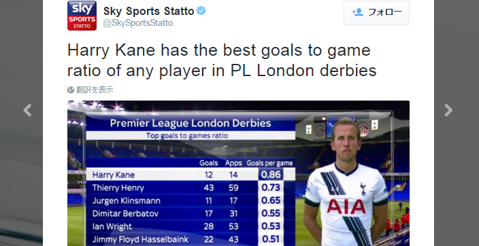Click the AIA logo on the shirt

[x=346, y=207]
